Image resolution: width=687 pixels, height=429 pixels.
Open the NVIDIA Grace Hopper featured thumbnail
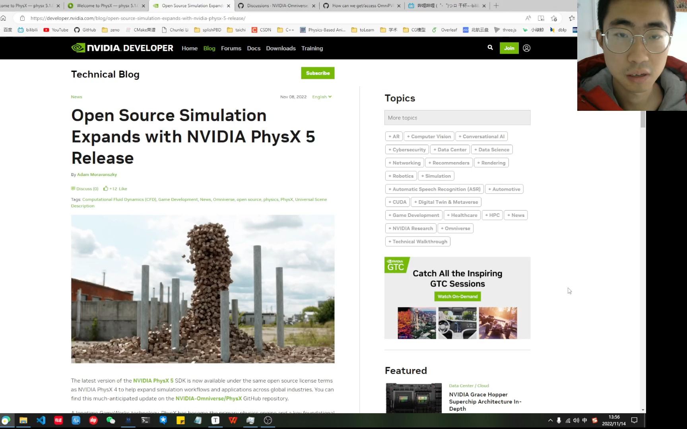(x=414, y=398)
